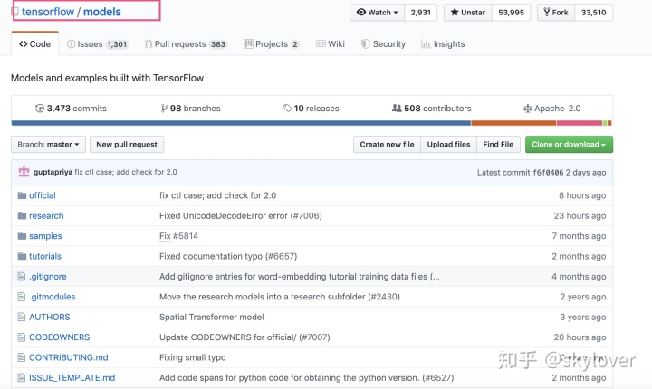Open the Issues tab
Image resolution: width=652 pixels, height=389 pixels.
click(x=97, y=44)
